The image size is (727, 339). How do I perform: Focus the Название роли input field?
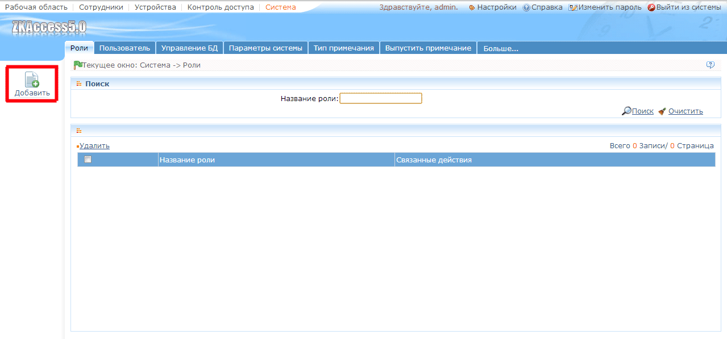pos(381,98)
